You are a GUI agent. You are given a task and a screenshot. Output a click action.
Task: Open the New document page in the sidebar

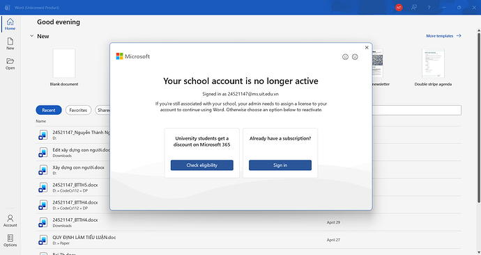tap(10, 44)
